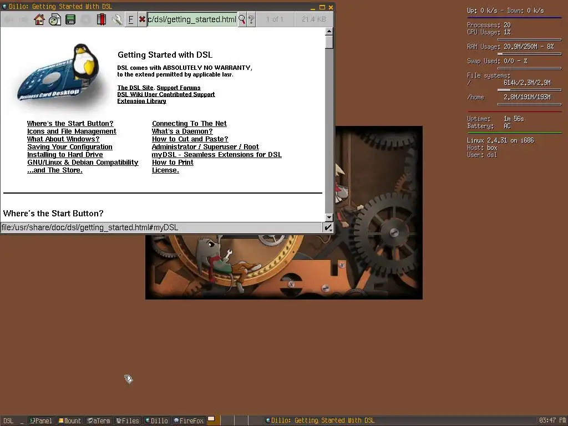
Task: Open the Extension Library link
Action: coord(141,101)
